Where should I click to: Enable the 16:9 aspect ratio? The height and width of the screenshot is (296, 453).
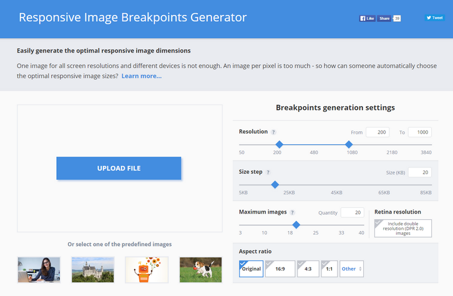pos(280,269)
